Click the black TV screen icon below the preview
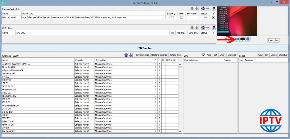The width and height of the screenshot is (290, 139). coord(243,39)
